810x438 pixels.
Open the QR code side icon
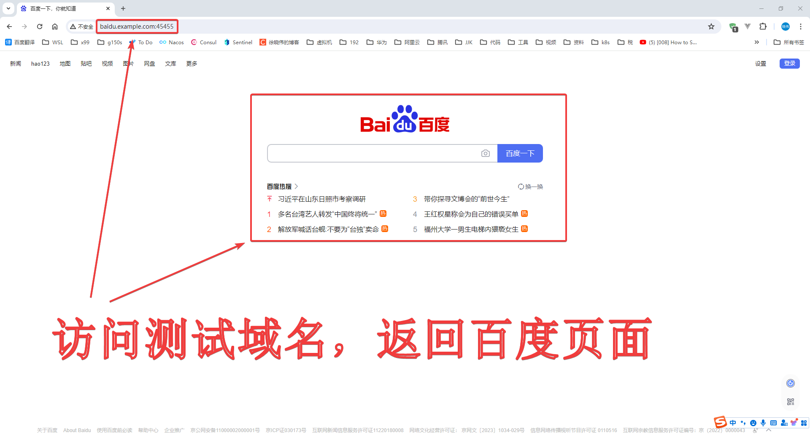(791, 402)
